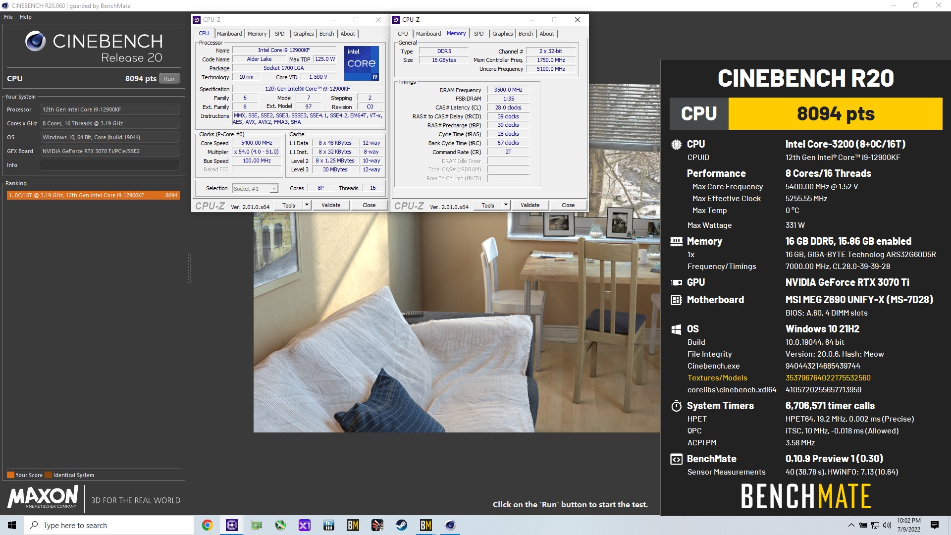Open Steam from the taskbar
This screenshot has width=951, height=535.
[x=402, y=525]
